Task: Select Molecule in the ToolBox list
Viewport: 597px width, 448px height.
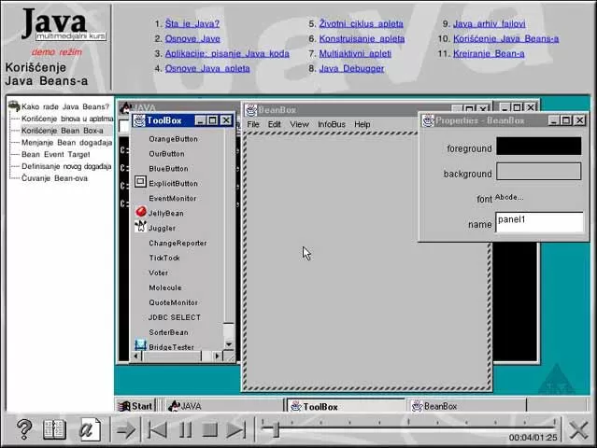Action: point(165,287)
